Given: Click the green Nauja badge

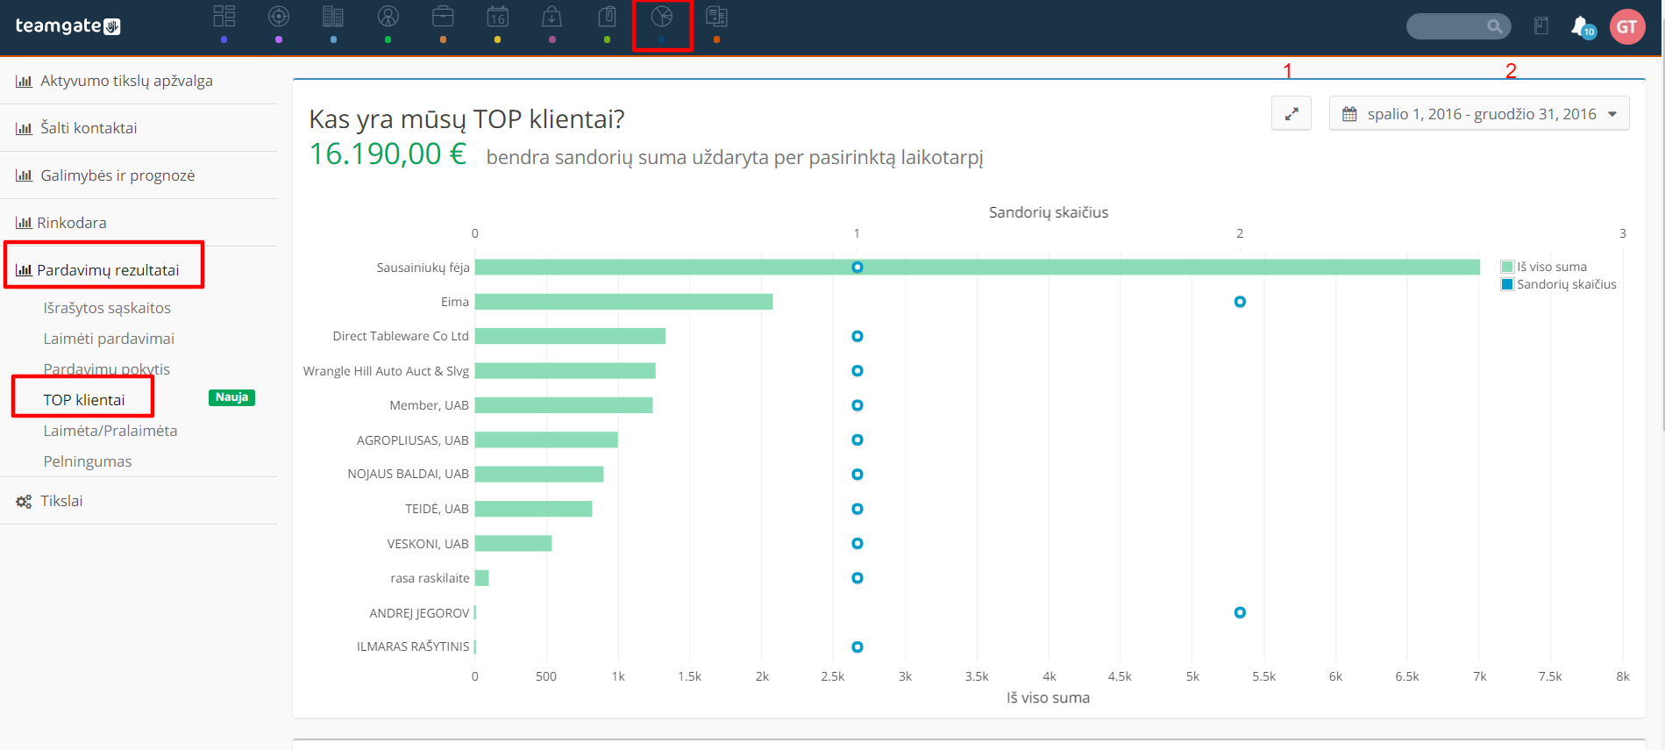Looking at the screenshot, I should pyautogui.click(x=231, y=397).
